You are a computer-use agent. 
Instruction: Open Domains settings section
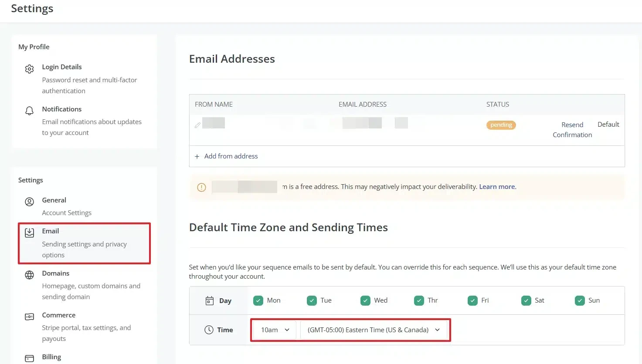(85, 285)
